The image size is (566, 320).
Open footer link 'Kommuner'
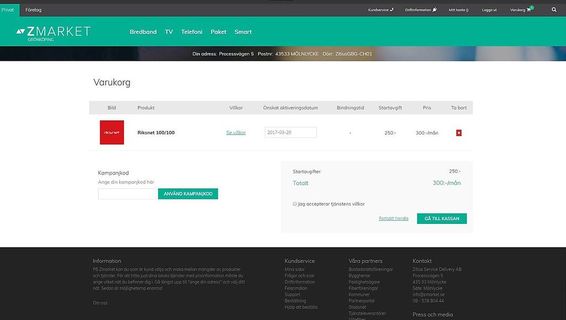coord(359,295)
